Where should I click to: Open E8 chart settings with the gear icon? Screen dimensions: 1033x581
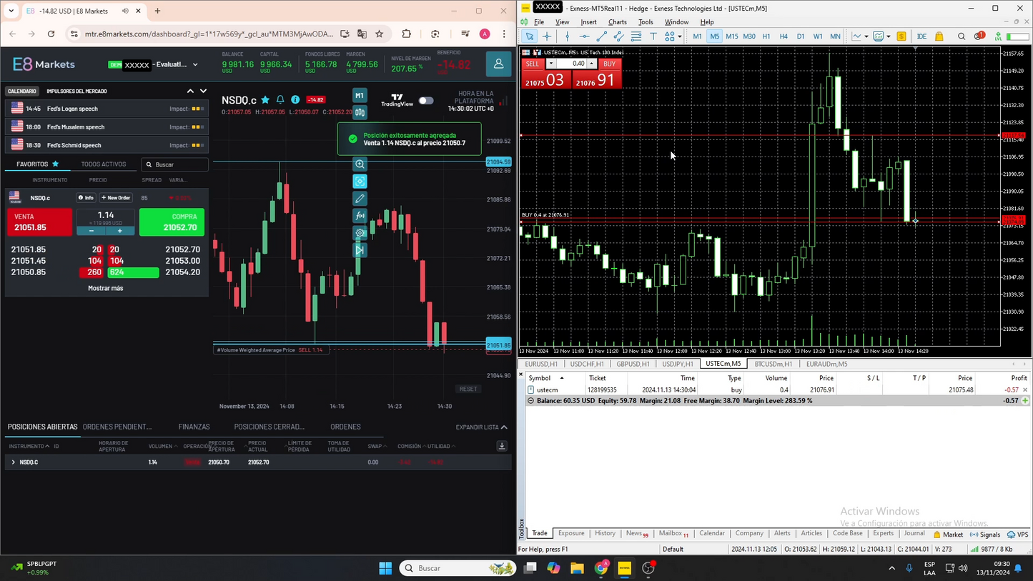[x=360, y=232]
